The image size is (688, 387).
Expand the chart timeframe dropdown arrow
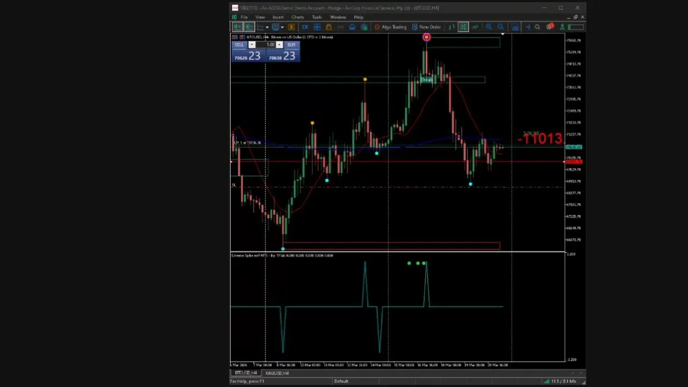pyautogui.click(x=267, y=27)
